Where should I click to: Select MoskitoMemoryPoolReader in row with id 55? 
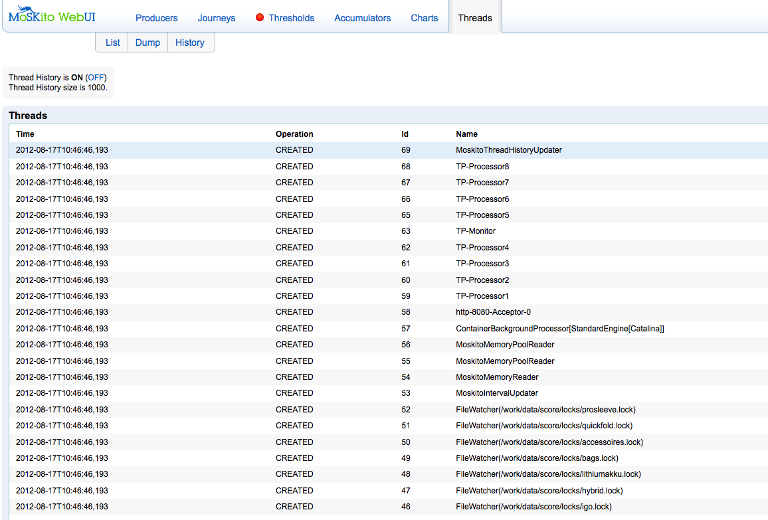[x=505, y=361]
